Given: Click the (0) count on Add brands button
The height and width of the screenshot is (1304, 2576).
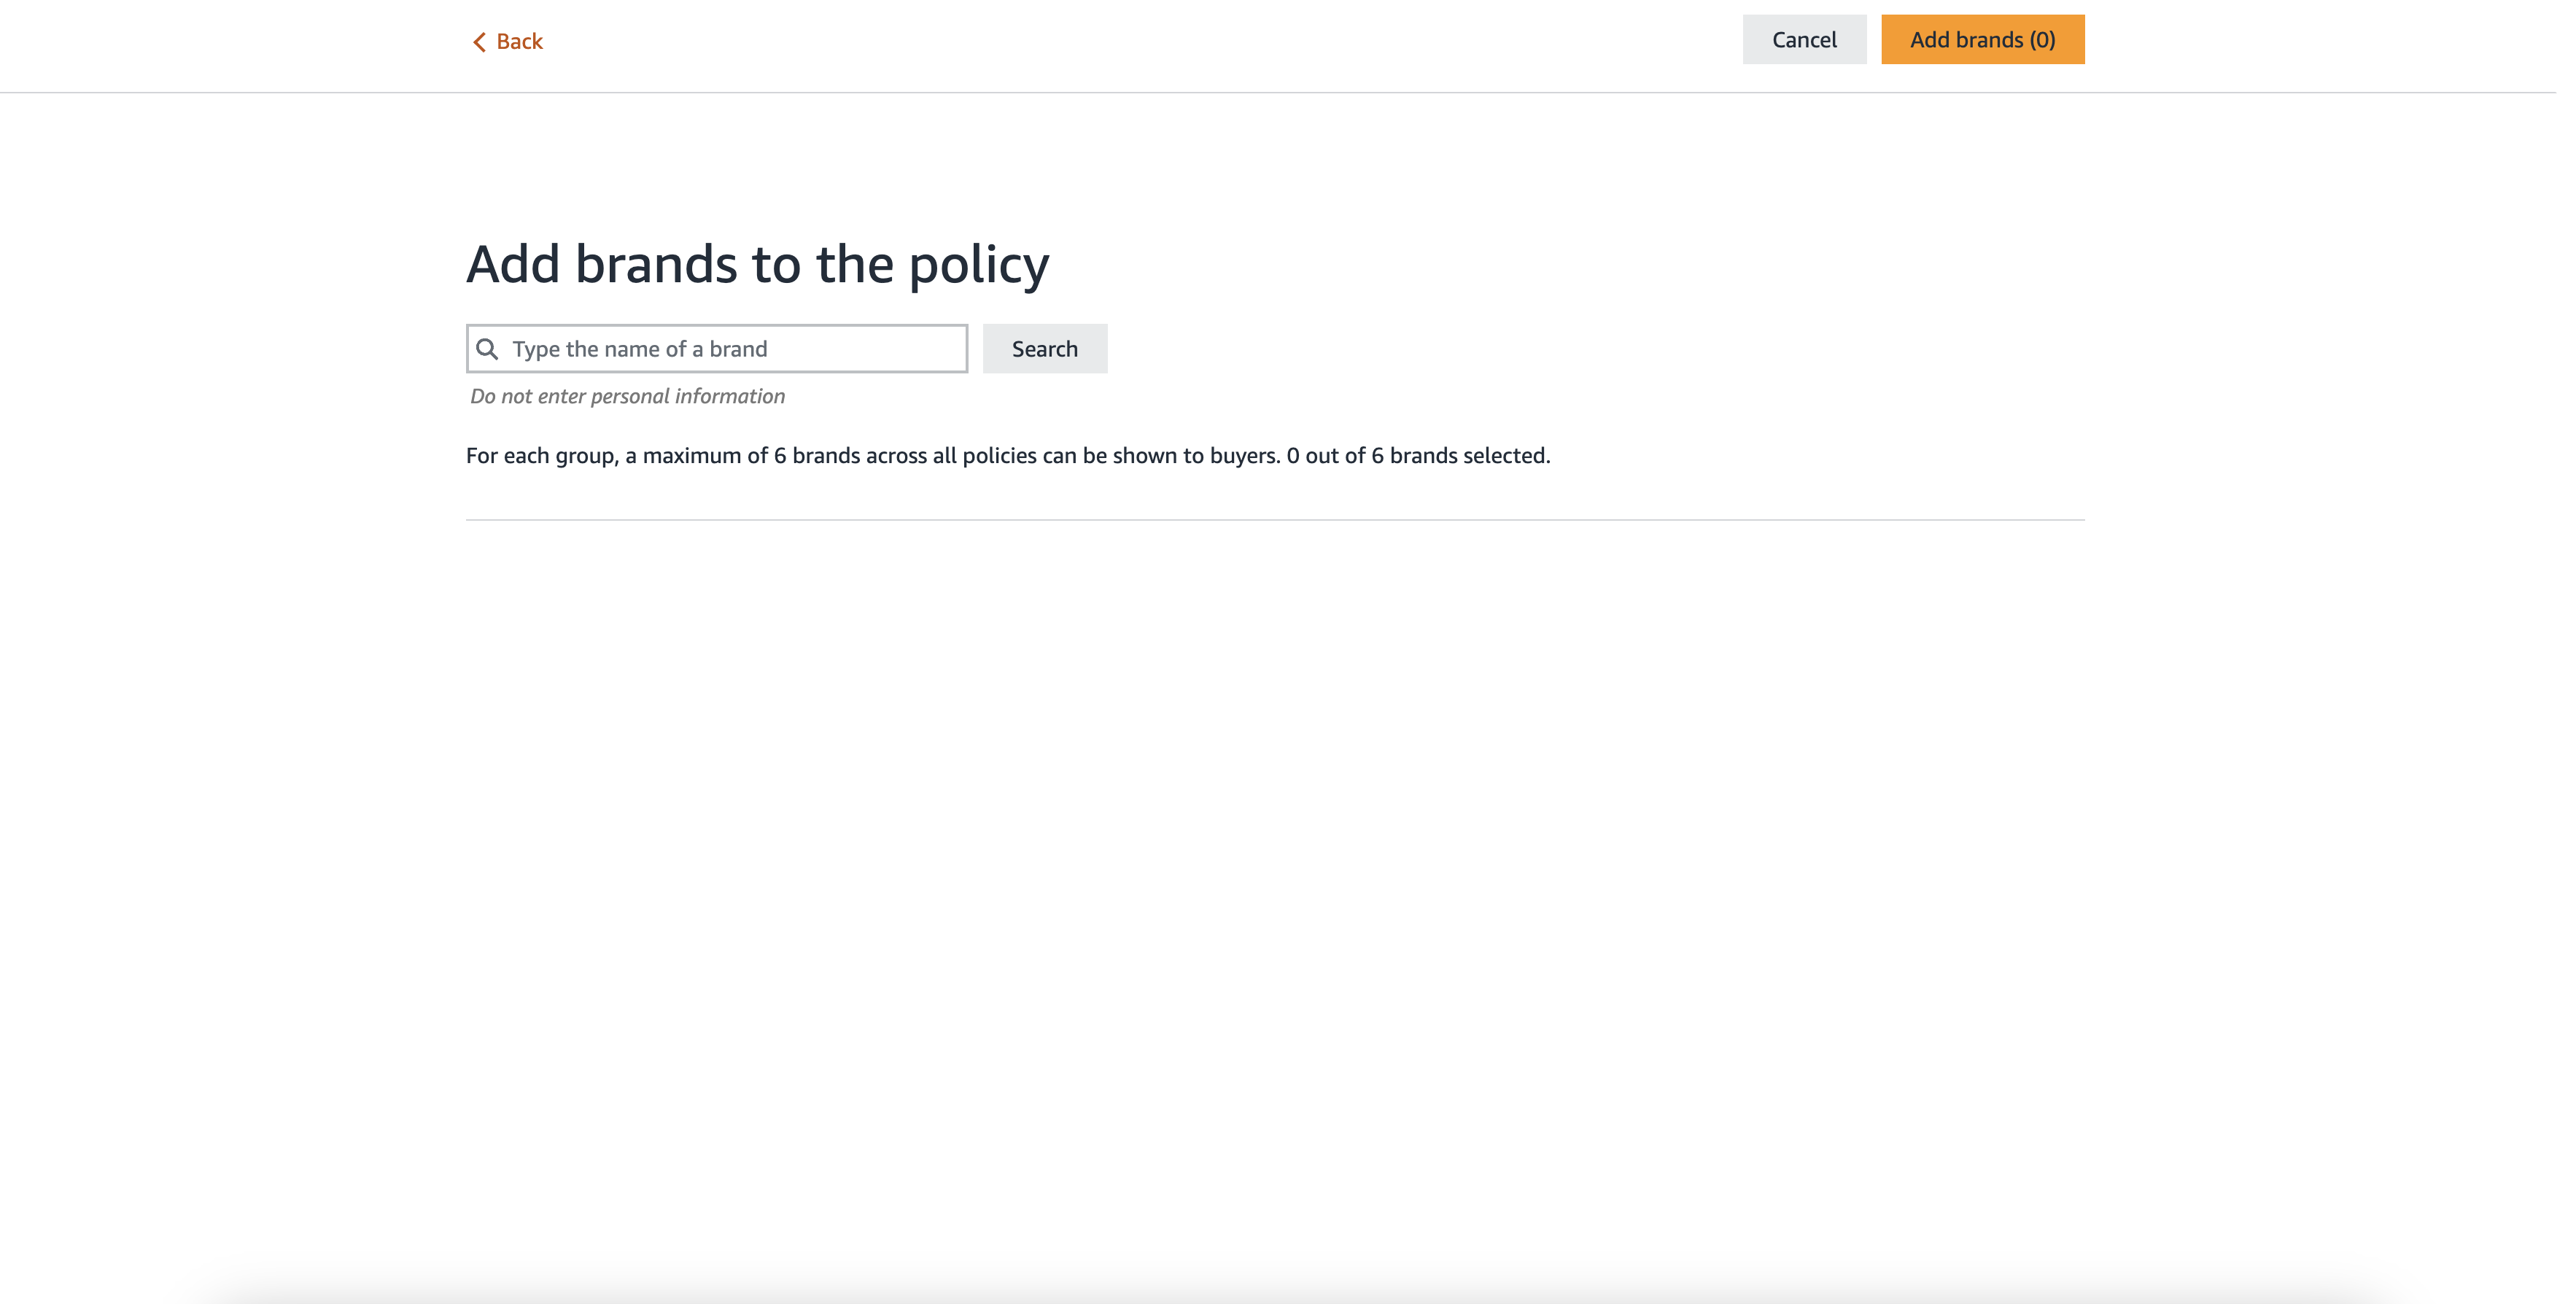Looking at the screenshot, I should click(x=2042, y=40).
